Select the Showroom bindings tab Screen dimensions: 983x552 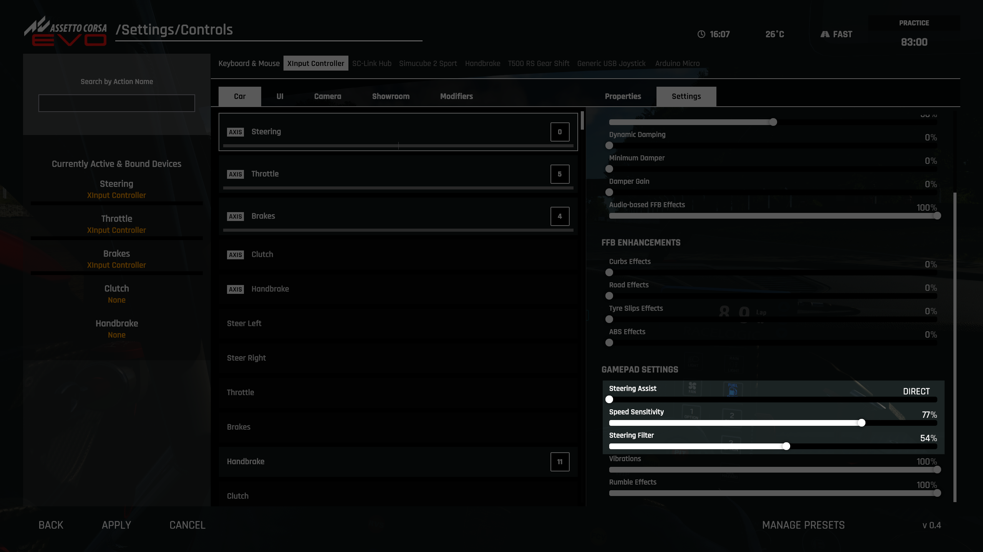tap(390, 96)
